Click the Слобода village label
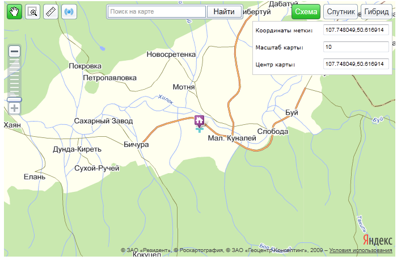Screen dimensions: 397x260 273,132
